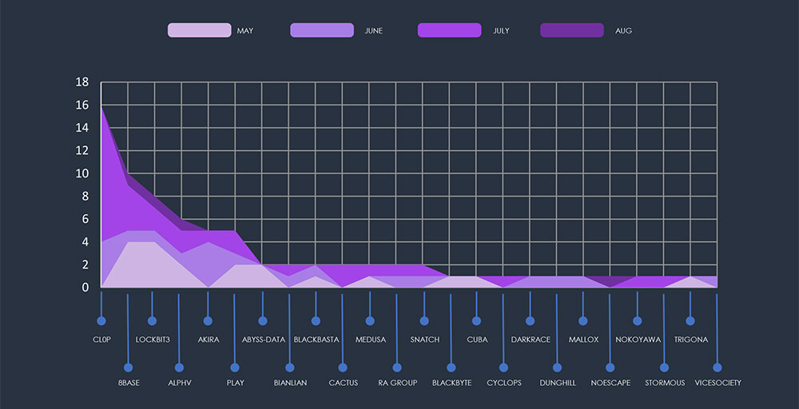Click the blue marker dot above SNATCH
This screenshot has width=799, height=409.
(424, 321)
